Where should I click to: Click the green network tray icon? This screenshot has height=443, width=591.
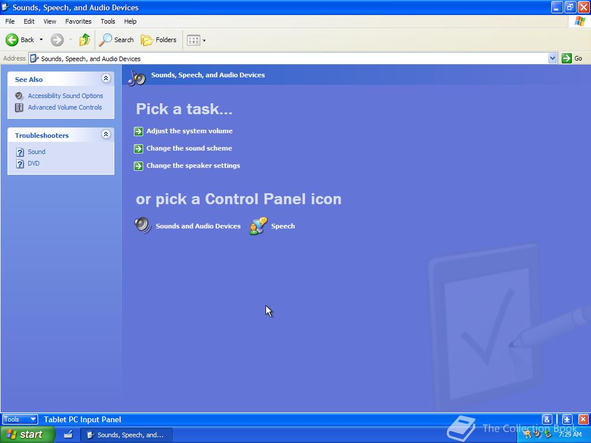(x=548, y=434)
